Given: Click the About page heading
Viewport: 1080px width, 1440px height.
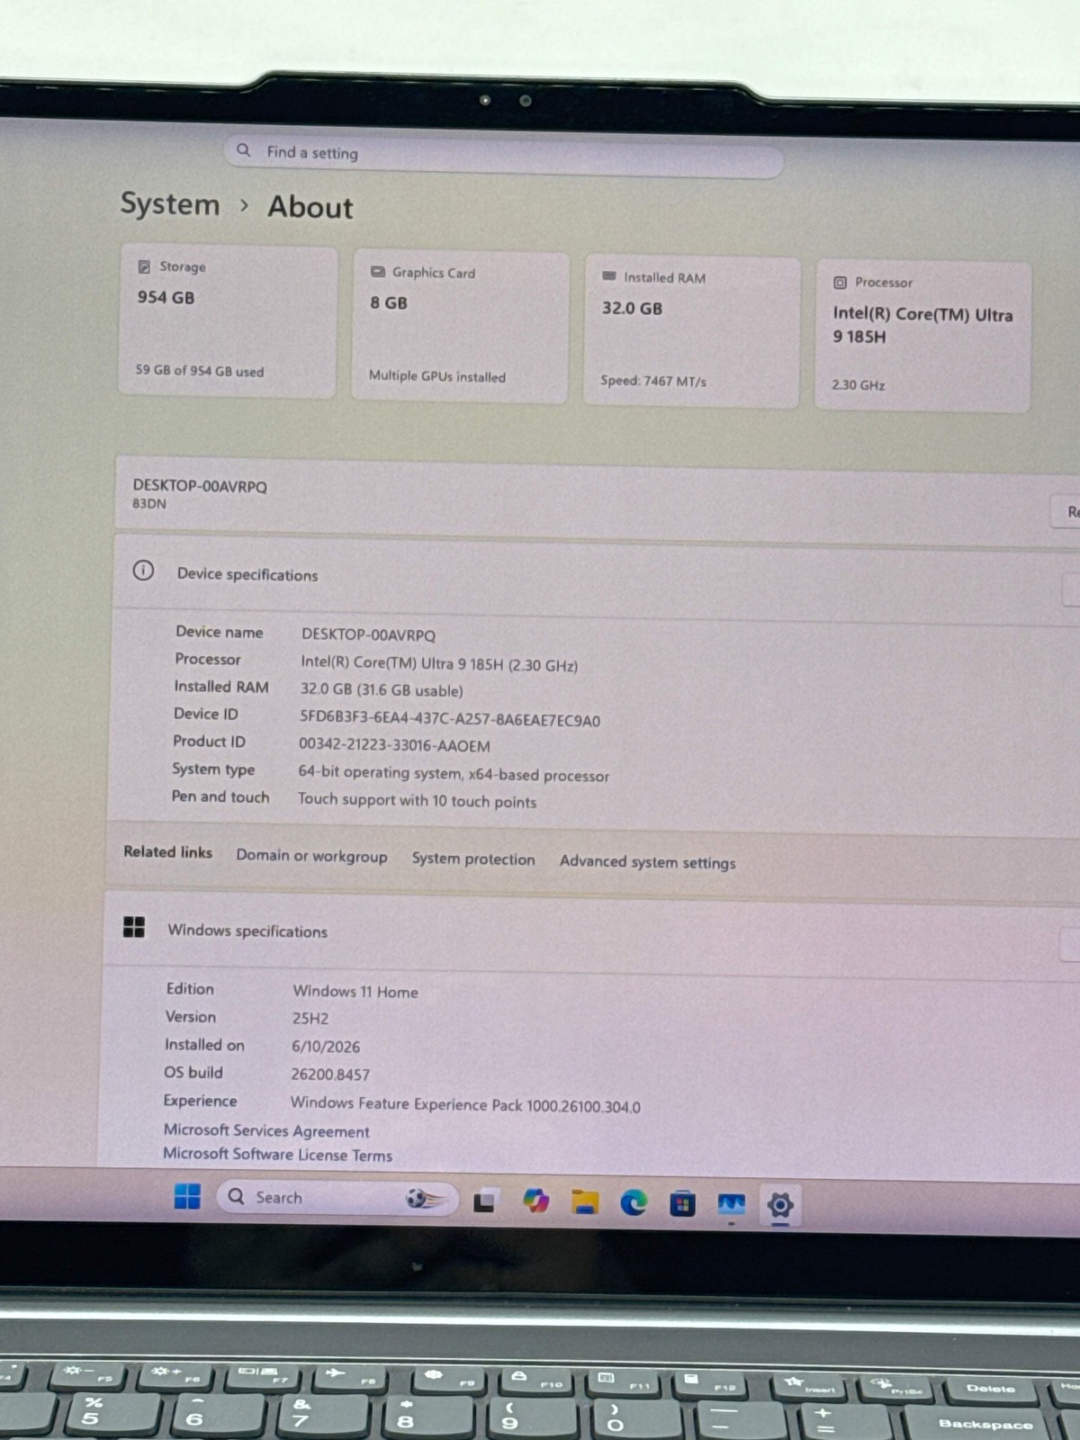Looking at the screenshot, I should tap(310, 207).
